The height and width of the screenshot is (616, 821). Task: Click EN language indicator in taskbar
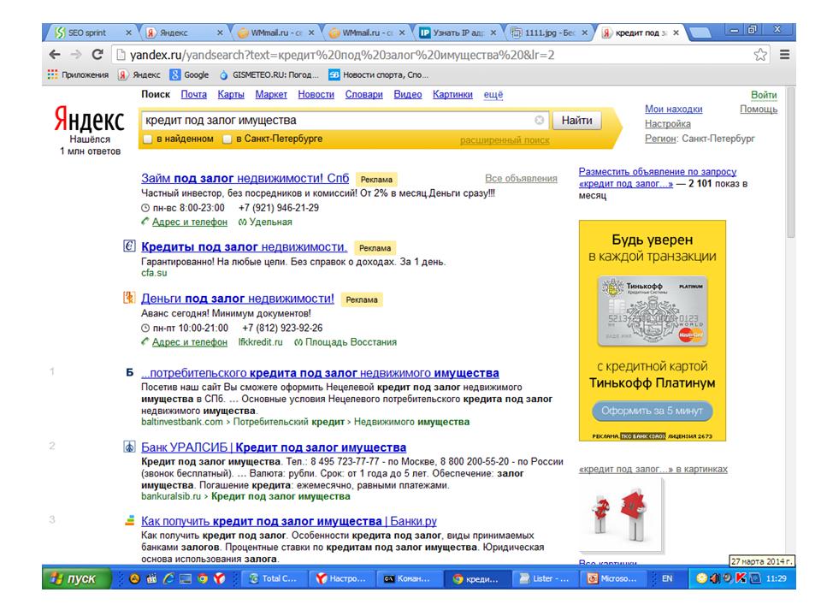tap(667, 578)
